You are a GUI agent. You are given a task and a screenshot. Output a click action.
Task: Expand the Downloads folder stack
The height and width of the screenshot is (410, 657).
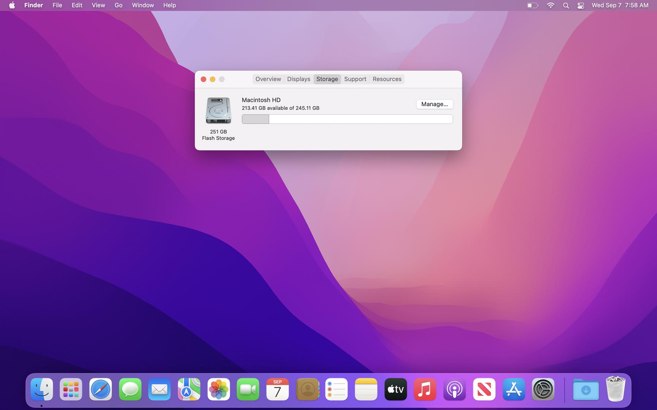pyautogui.click(x=586, y=389)
